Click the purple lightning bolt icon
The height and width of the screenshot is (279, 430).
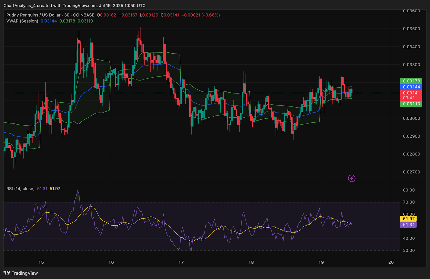pyautogui.click(x=352, y=178)
